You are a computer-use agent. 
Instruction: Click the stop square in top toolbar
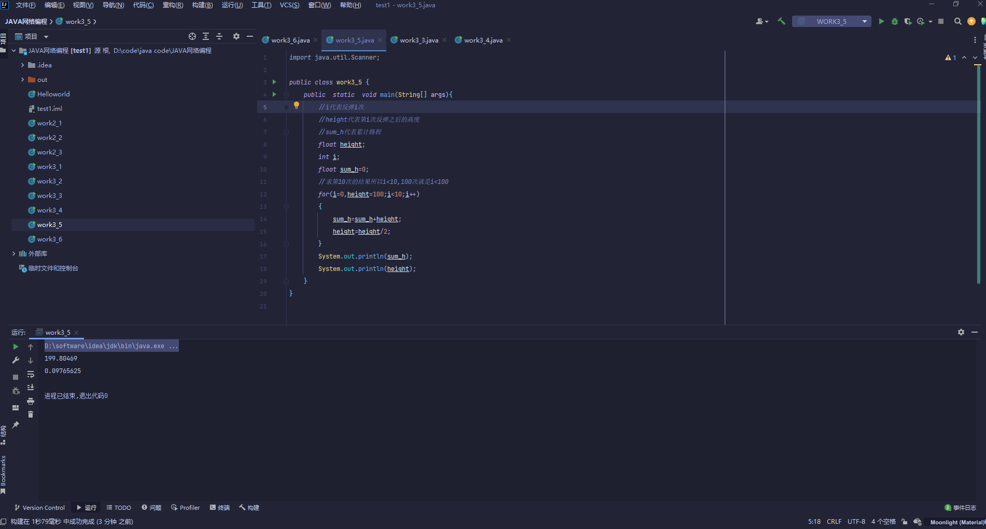[941, 21]
